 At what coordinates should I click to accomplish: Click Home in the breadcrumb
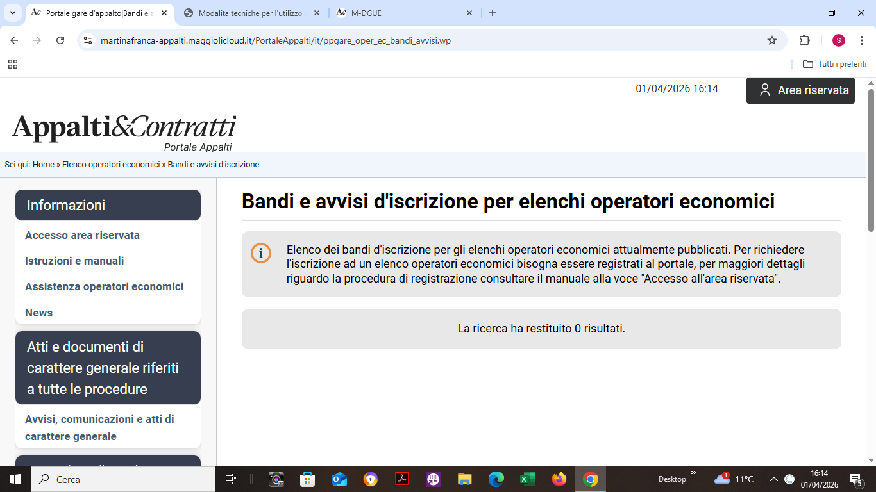(x=44, y=165)
